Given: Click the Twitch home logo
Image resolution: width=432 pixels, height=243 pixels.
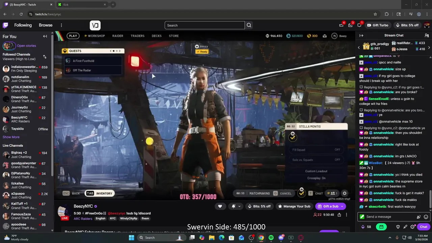Looking at the screenshot, I should pos(6,25).
